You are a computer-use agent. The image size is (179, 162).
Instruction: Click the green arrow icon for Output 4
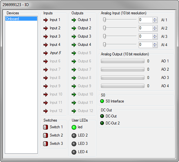[x=74, y=45]
